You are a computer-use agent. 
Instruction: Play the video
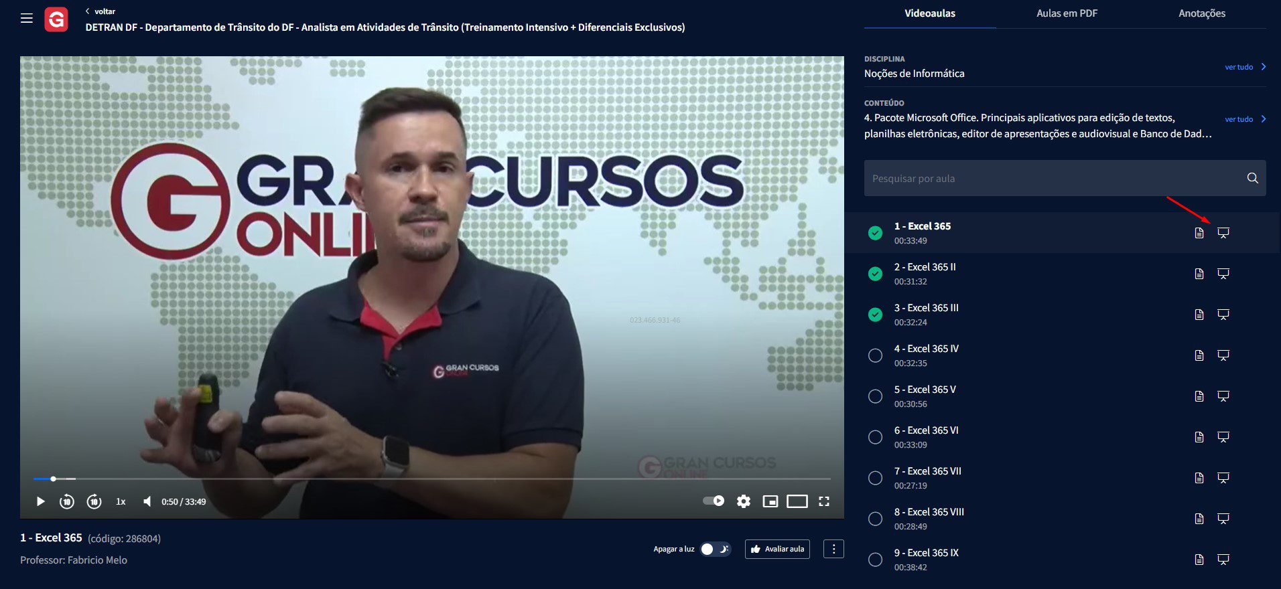(40, 501)
